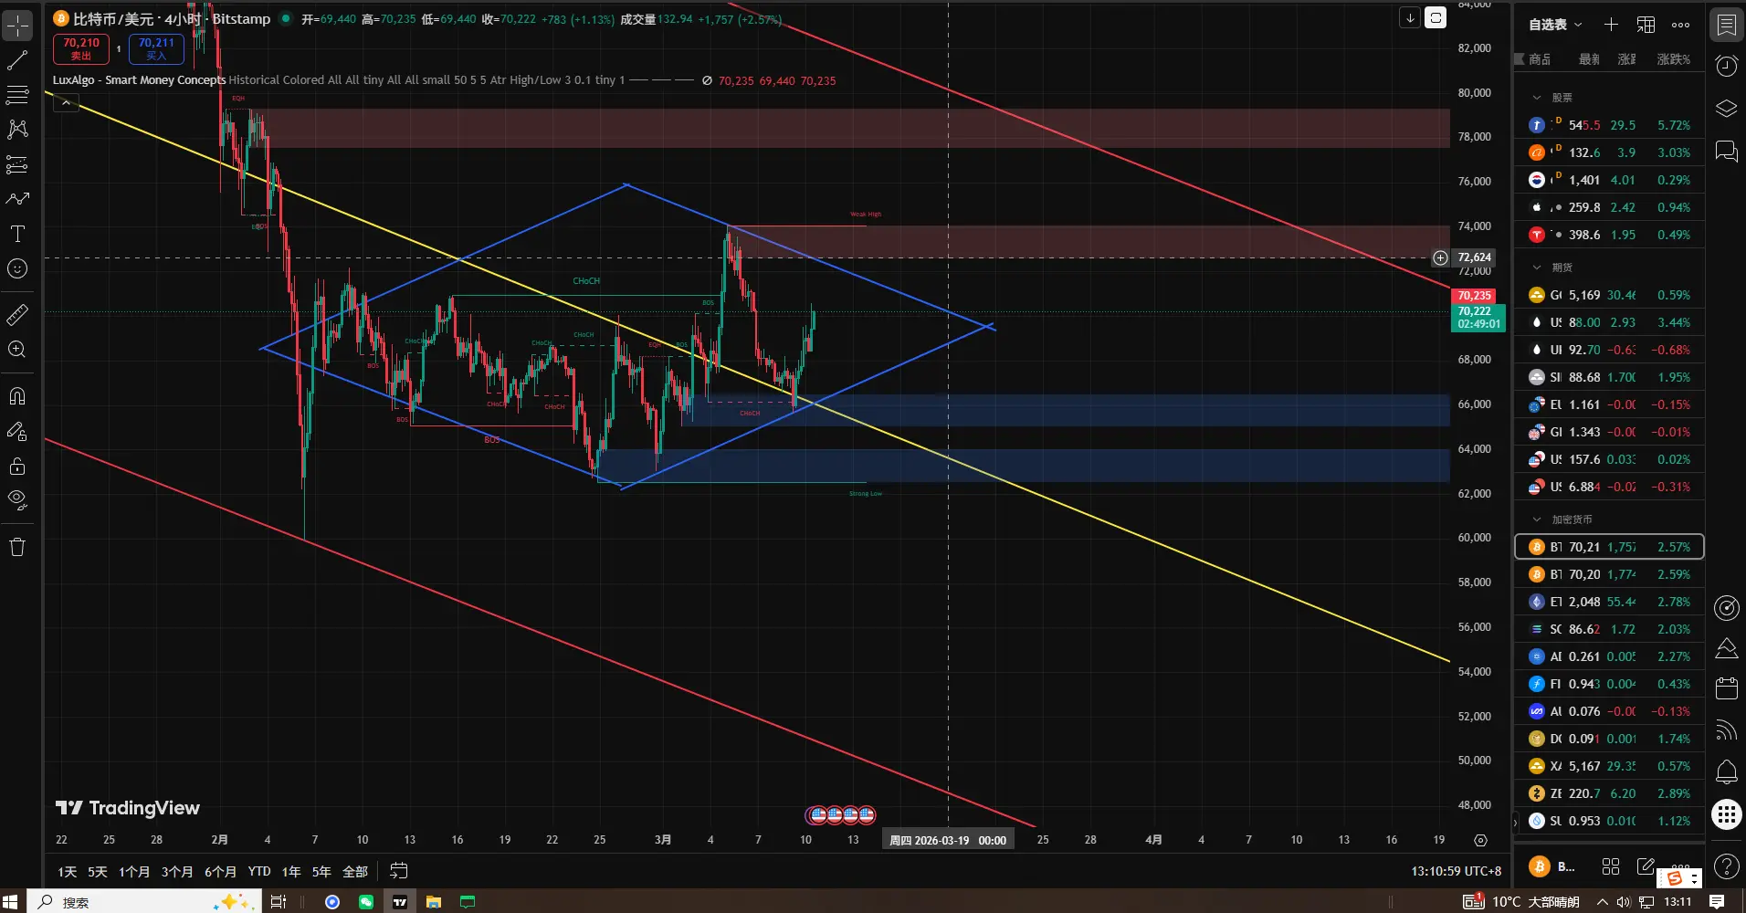Image resolution: width=1746 pixels, height=913 pixels.
Task: Set the chart range to 全部
Action: (354, 872)
